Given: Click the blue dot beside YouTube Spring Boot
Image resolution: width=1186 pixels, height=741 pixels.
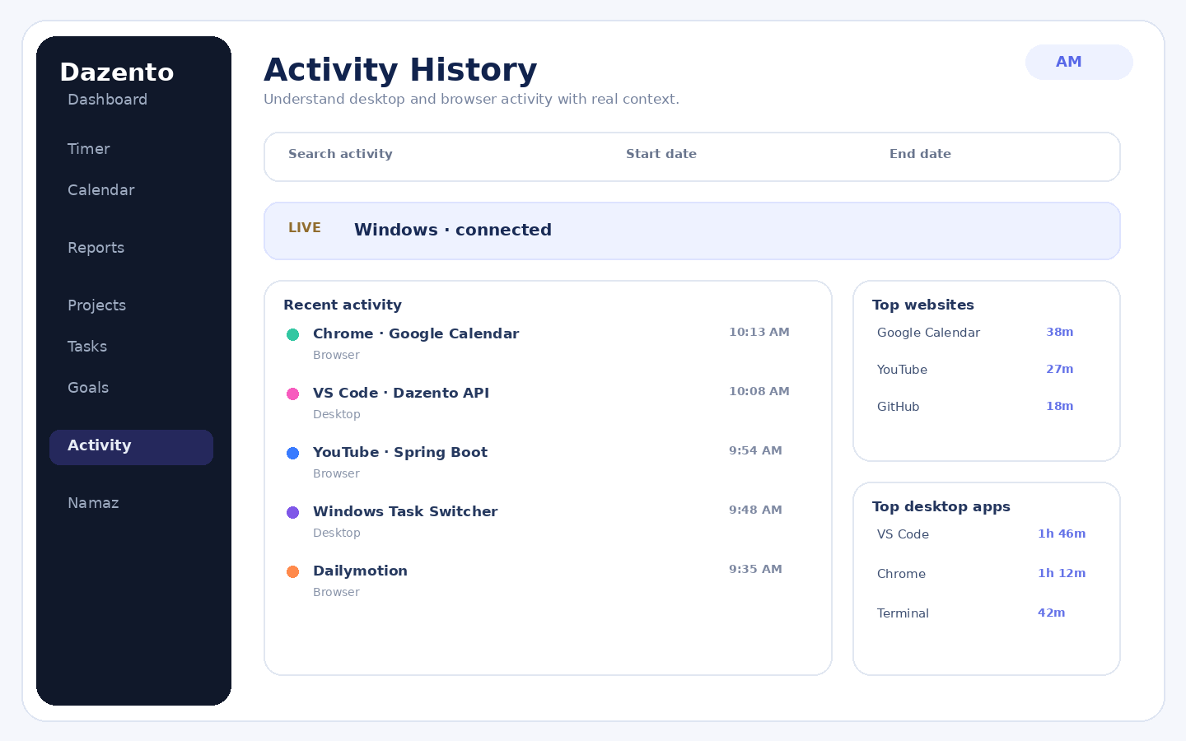Looking at the screenshot, I should click(x=292, y=453).
